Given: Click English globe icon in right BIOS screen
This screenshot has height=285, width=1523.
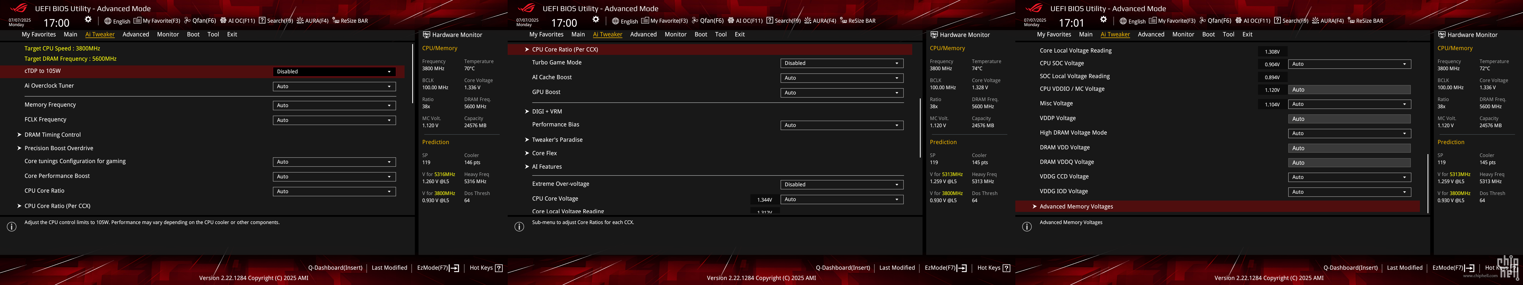Looking at the screenshot, I should (1123, 21).
